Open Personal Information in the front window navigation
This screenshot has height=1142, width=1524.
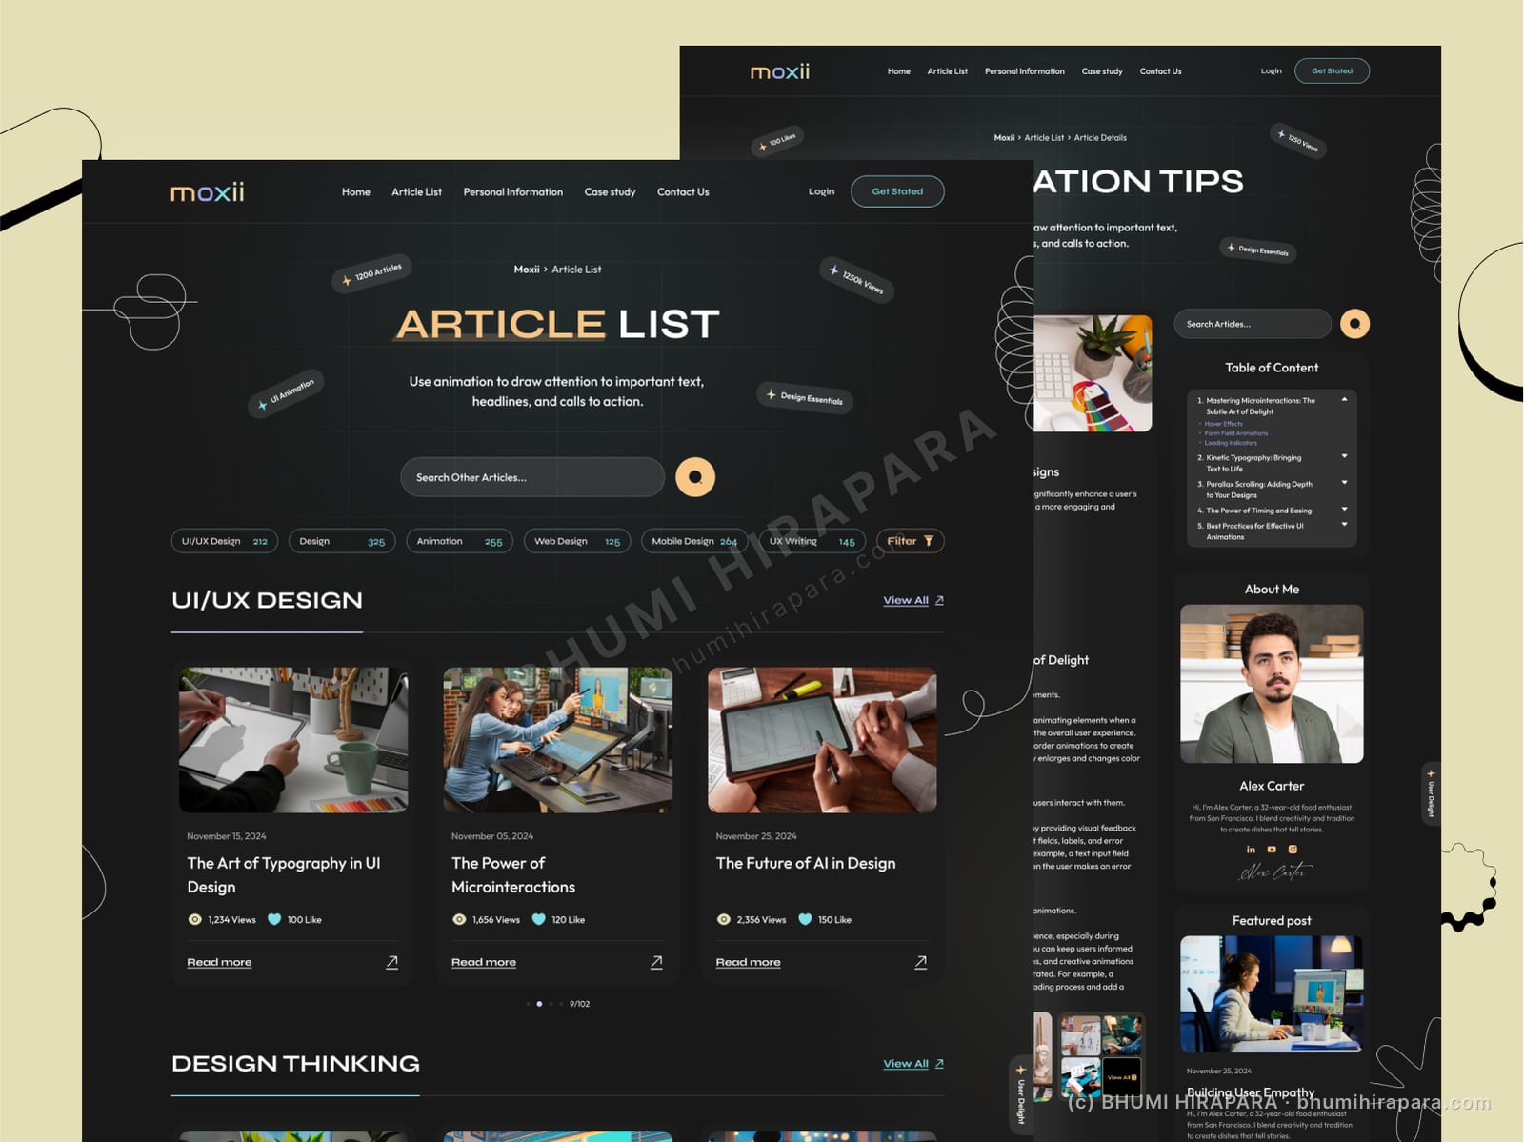512,192
